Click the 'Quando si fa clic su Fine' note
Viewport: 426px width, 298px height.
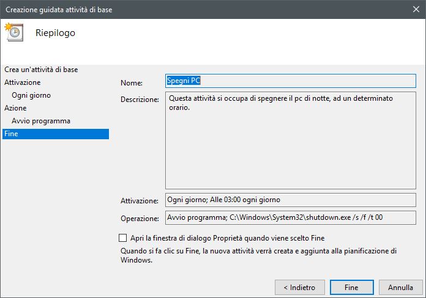tap(258, 255)
